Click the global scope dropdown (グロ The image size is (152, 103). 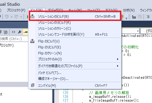click(146, 31)
